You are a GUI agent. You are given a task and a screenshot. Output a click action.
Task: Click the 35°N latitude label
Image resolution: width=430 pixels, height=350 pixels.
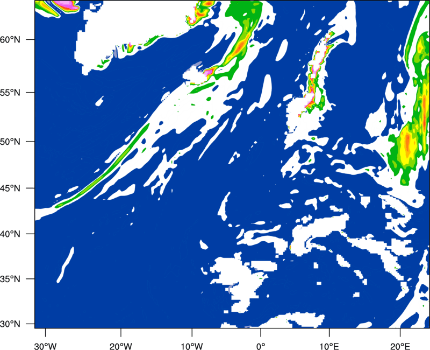(10, 279)
